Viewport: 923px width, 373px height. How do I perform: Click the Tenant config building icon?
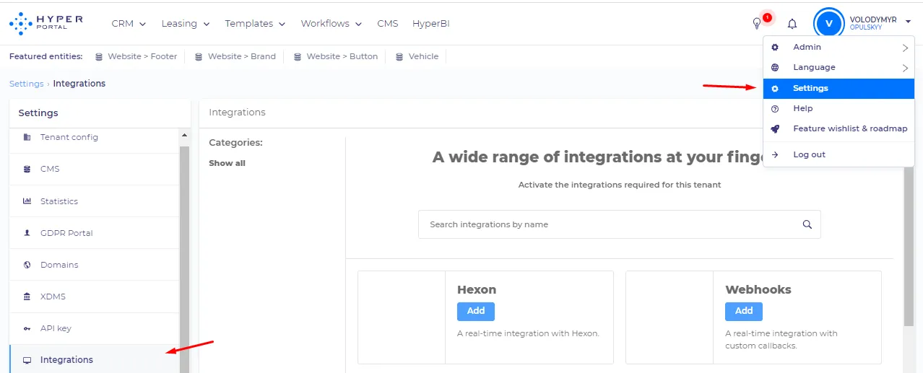click(27, 137)
